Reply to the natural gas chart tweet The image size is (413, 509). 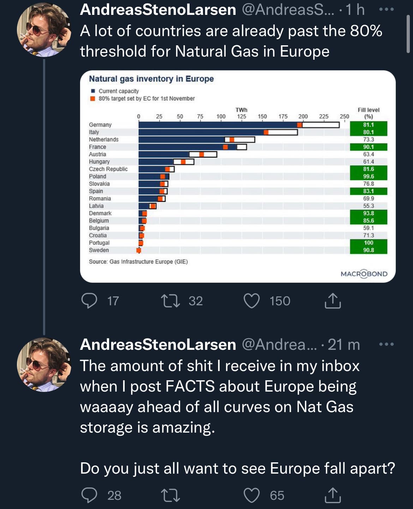[x=89, y=301]
